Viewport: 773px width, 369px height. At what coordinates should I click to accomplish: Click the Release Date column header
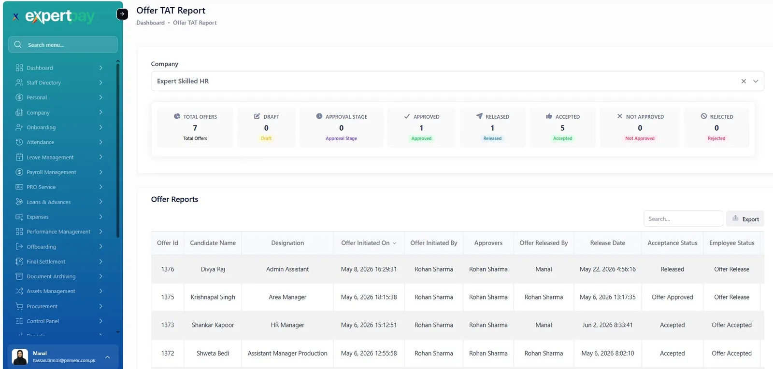(x=608, y=243)
